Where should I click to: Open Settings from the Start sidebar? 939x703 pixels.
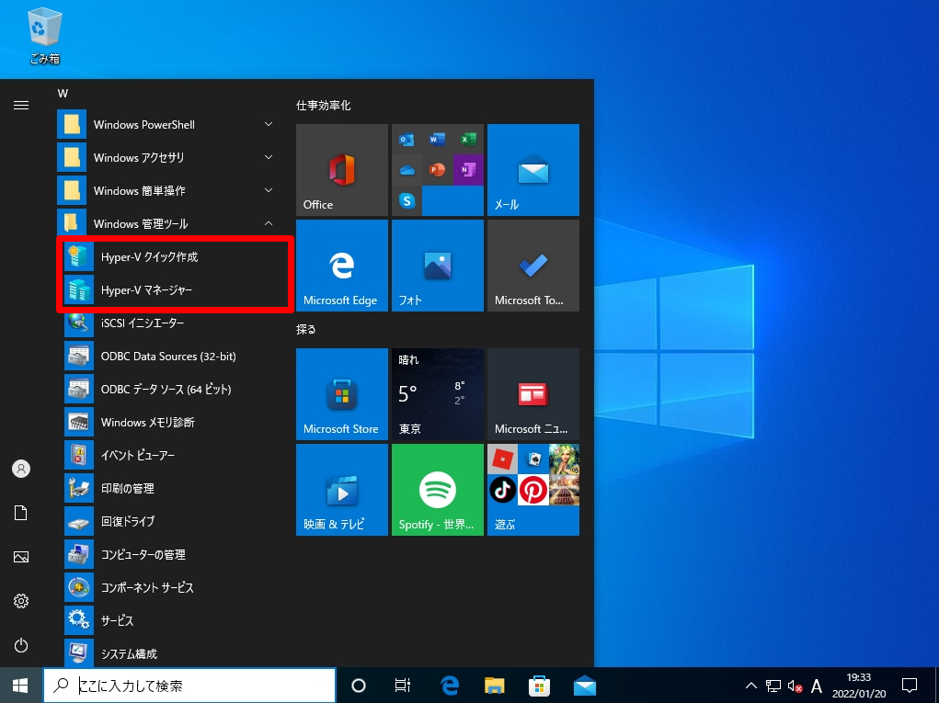(21, 601)
